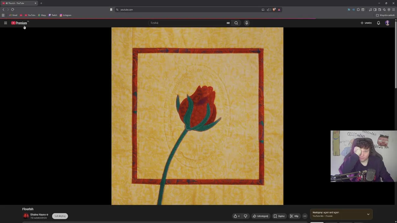Open the Brave Wallet icon
Image resolution: width=397 pixels, height=223 pixels.
[379, 10]
